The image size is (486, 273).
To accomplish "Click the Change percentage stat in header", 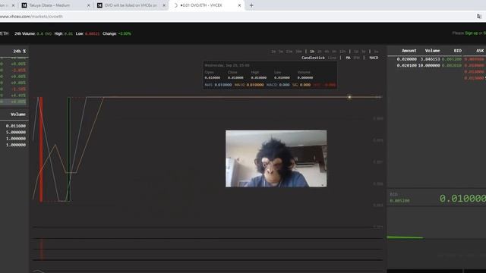I will [117, 33].
